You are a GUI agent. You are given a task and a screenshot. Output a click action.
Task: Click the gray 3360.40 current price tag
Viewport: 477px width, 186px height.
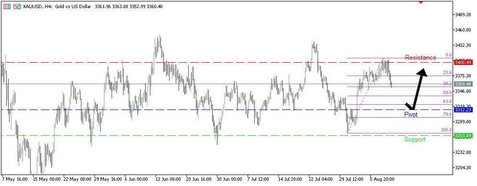point(463,84)
